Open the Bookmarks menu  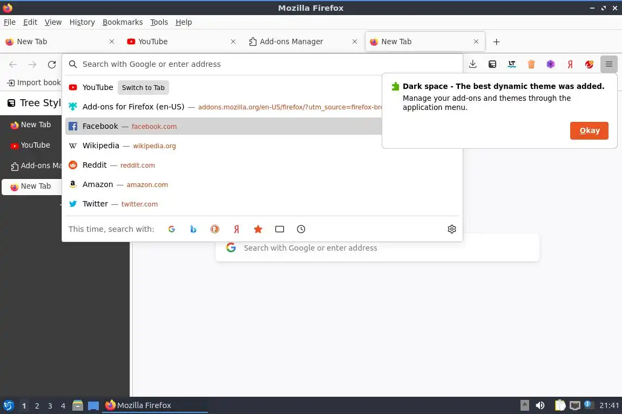point(123,22)
